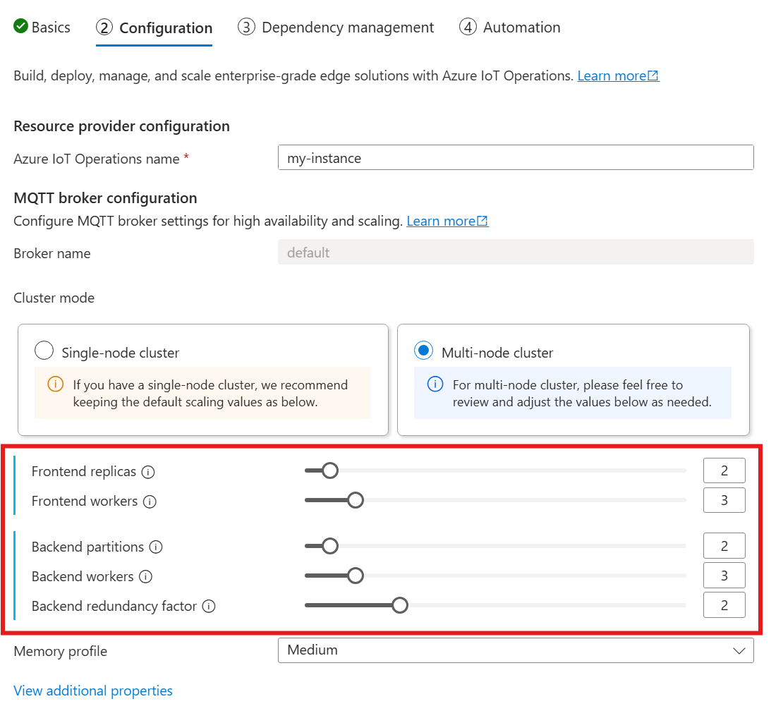Click the Backend redundancy factor slider handle
Screen dimensions: 783x711
400,604
